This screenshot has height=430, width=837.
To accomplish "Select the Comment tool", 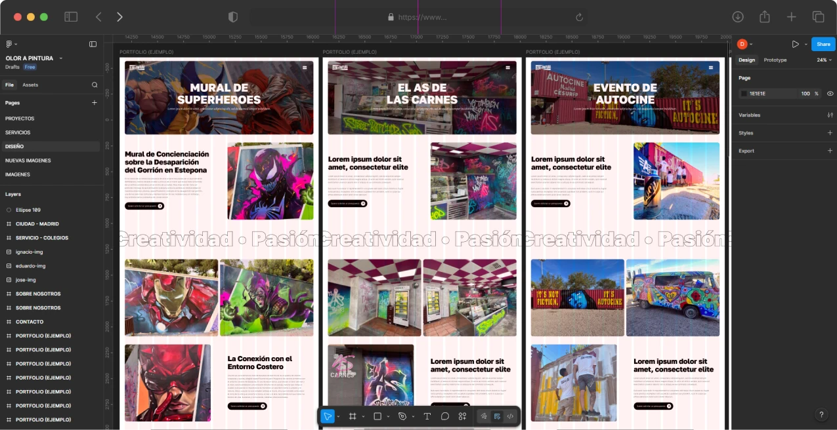I will click(x=444, y=416).
